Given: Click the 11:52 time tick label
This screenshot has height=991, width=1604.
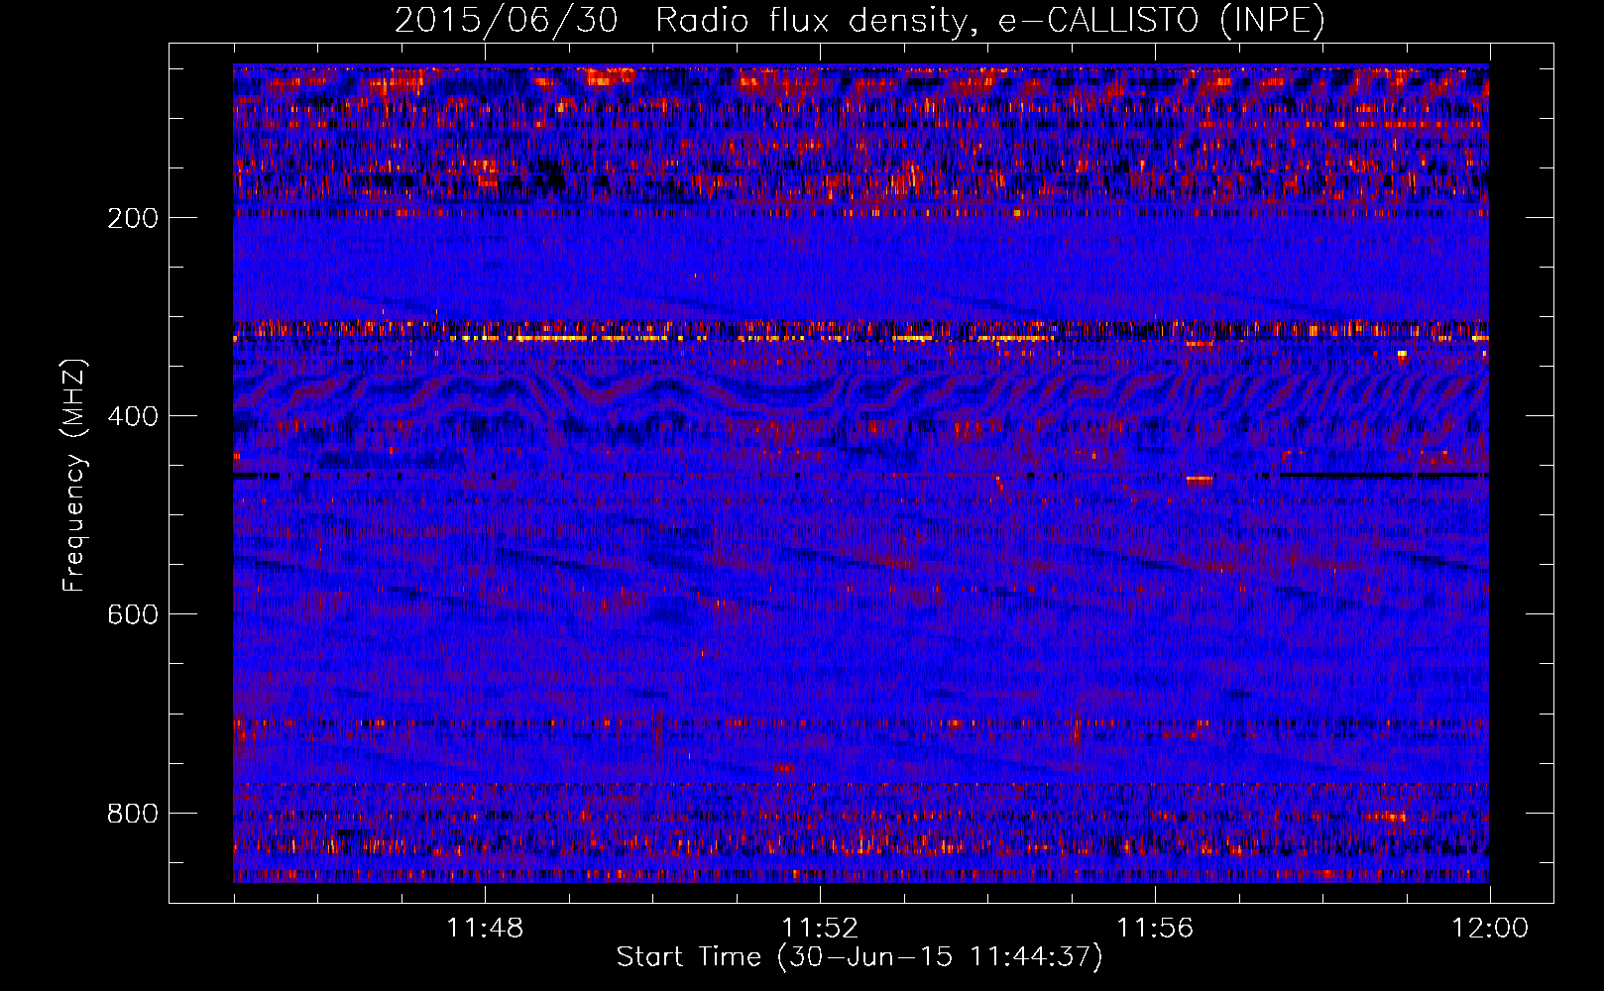Looking at the screenshot, I should [x=820, y=929].
